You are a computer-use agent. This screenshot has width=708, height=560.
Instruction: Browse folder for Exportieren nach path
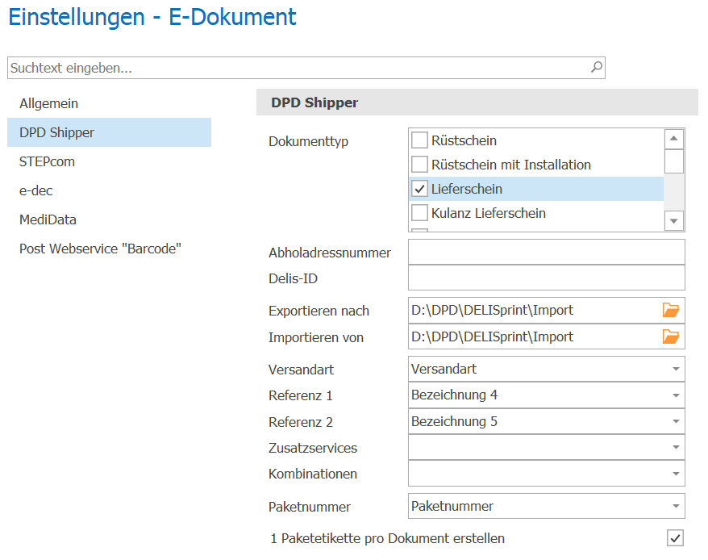[x=671, y=310]
